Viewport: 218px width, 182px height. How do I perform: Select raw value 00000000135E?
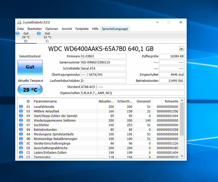coord(168,111)
